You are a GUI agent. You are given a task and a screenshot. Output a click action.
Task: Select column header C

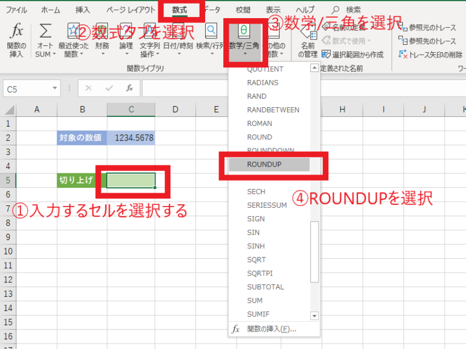(131, 110)
